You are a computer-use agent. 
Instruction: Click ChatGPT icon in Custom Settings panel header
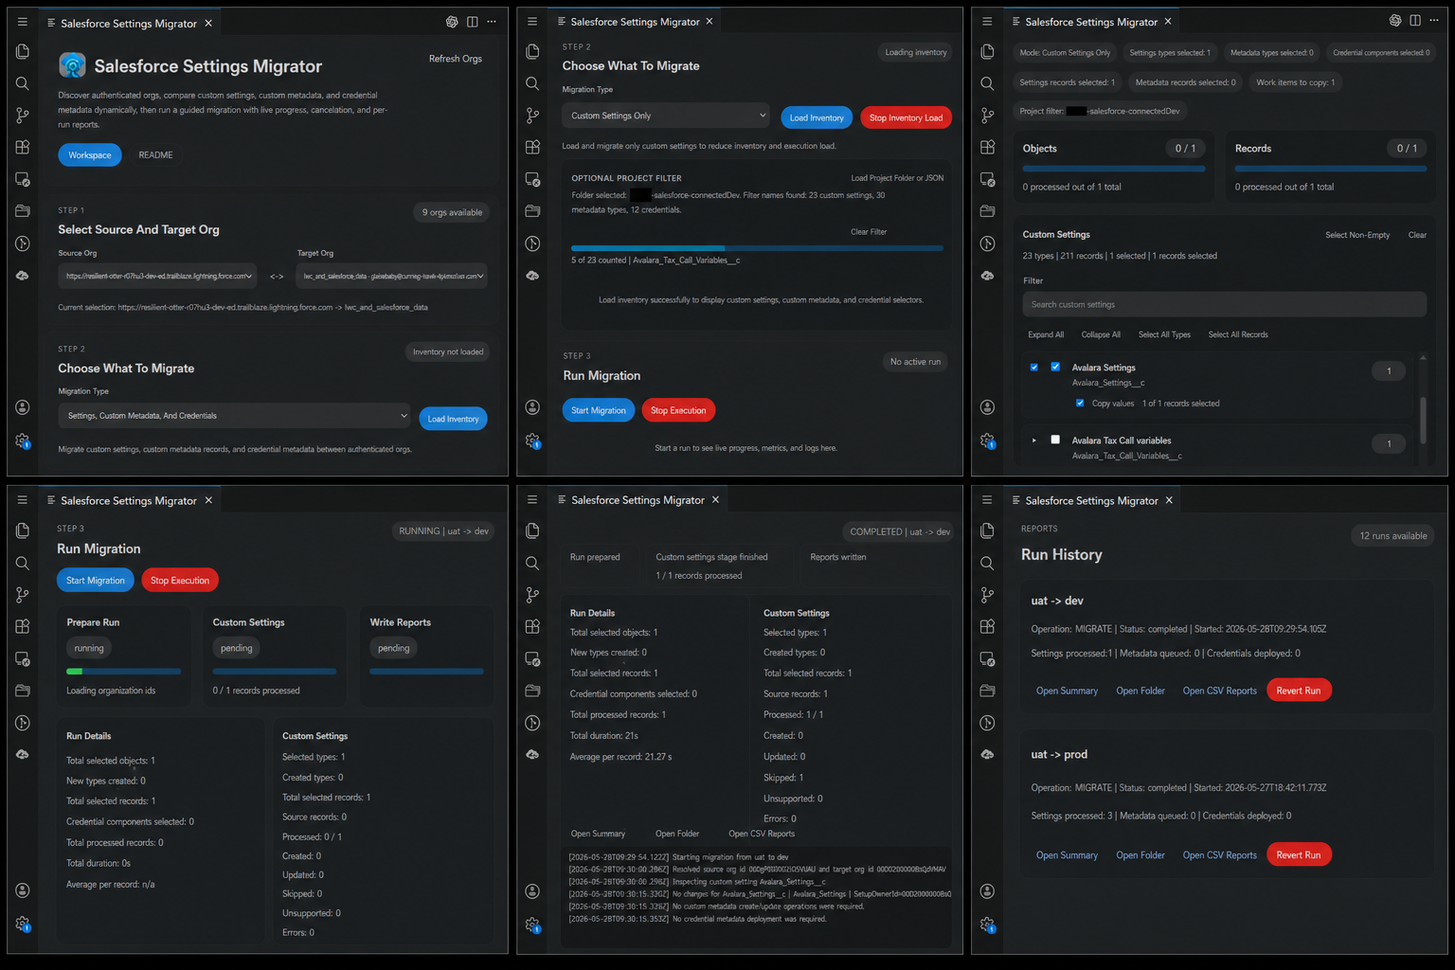tap(1395, 21)
